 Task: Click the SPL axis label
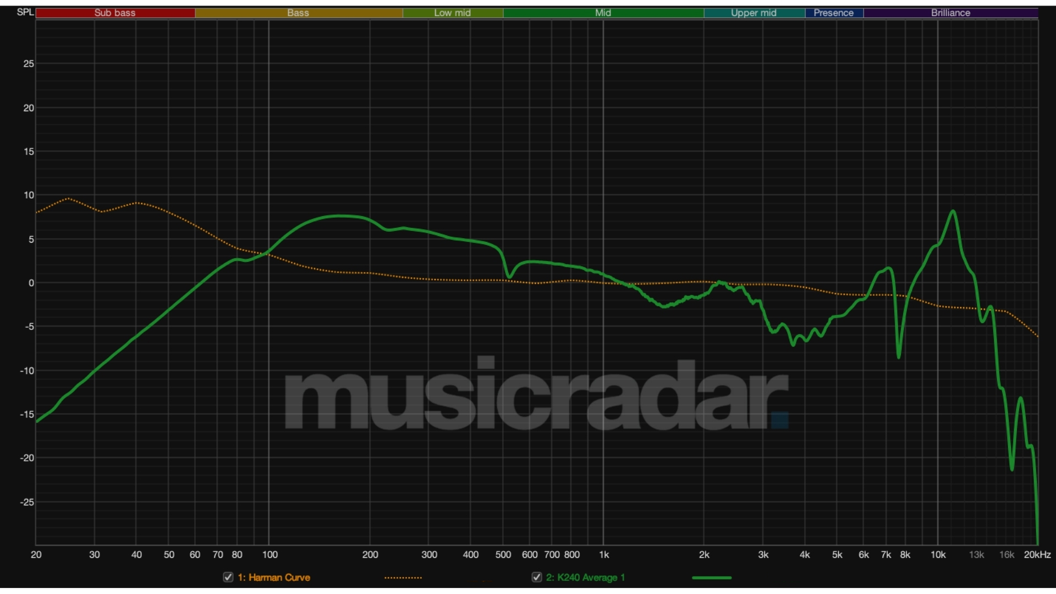tap(25, 12)
